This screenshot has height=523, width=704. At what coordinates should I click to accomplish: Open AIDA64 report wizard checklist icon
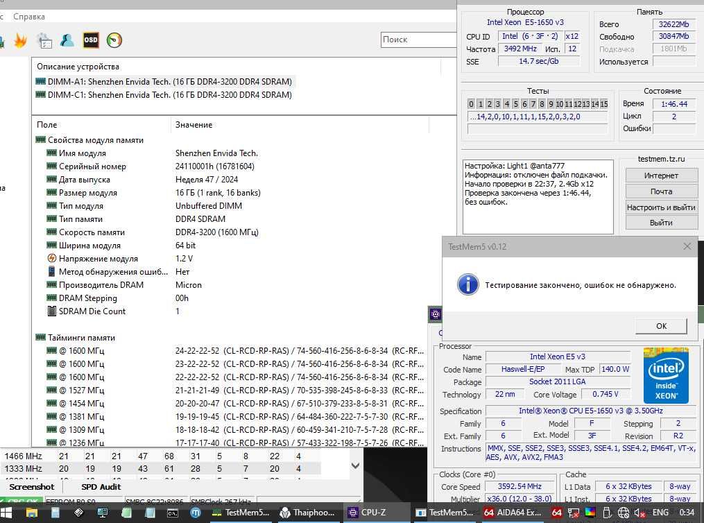[x=44, y=40]
